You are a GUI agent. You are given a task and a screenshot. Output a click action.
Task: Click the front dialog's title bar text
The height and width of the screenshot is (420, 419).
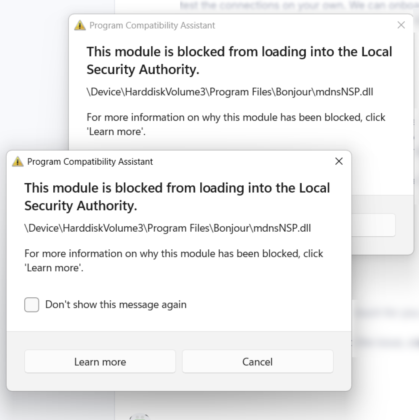(x=90, y=162)
